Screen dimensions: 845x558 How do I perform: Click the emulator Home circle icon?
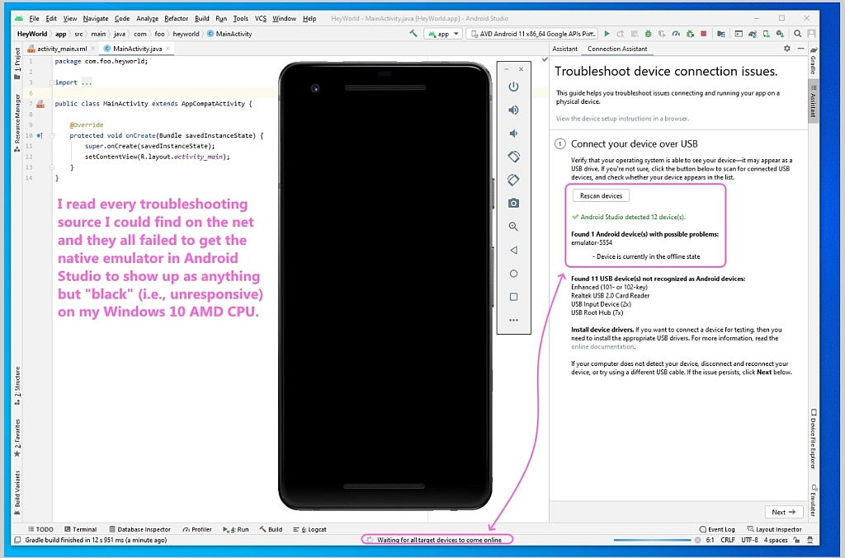(513, 274)
